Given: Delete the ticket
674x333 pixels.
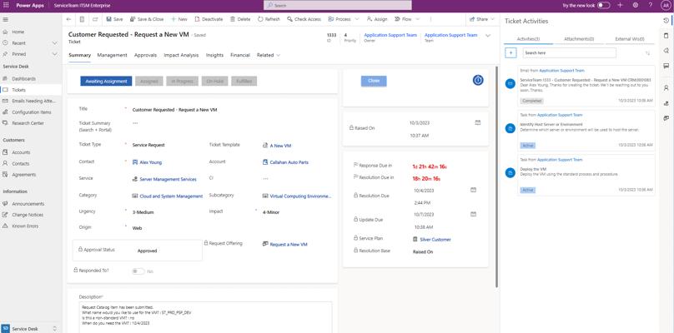Looking at the screenshot, I should (240, 19).
